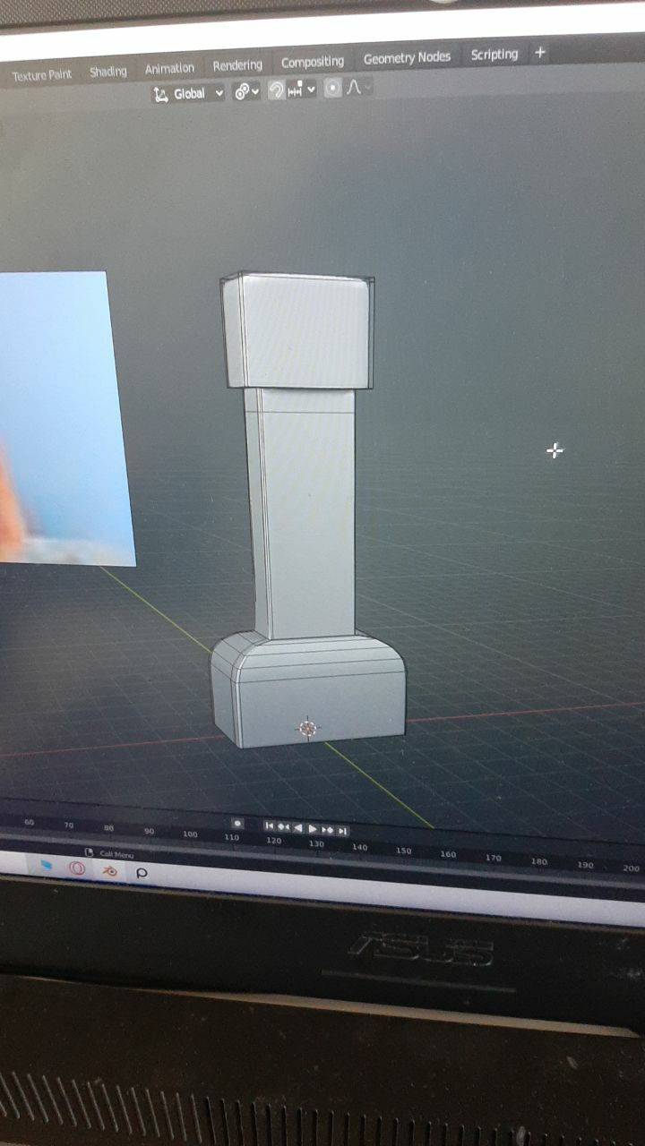The image size is (645, 1146).
Task: Switch to the Texture Paint workspace tab
Action: point(42,75)
